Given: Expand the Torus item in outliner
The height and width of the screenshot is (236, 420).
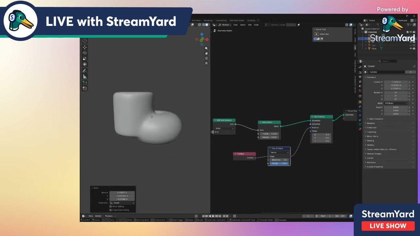Looking at the screenshot, I should [x=367, y=49].
